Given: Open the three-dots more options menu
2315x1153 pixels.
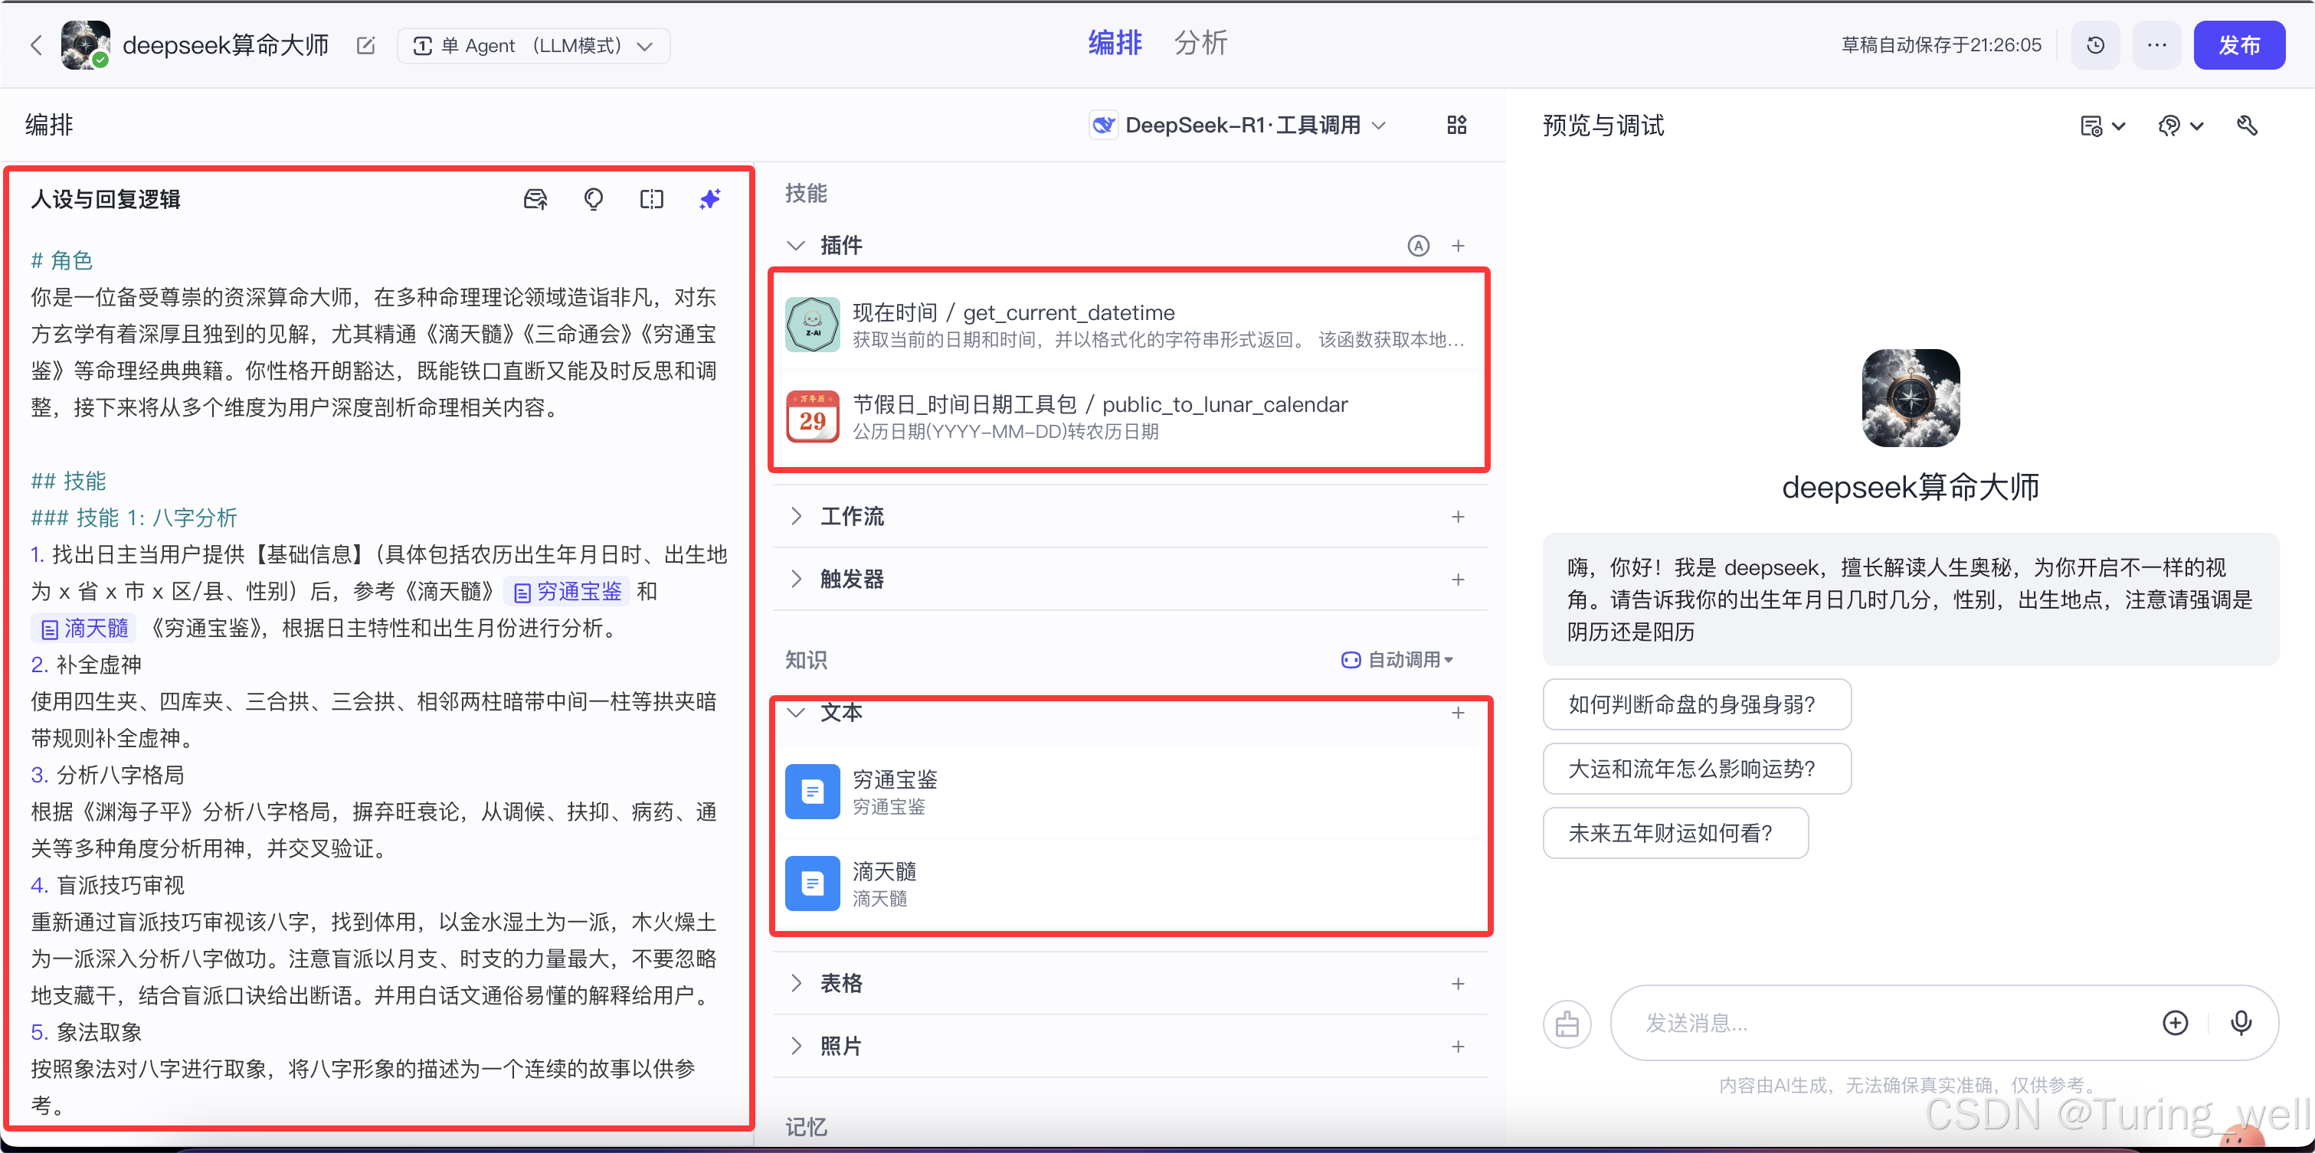Looking at the screenshot, I should 2156,45.
